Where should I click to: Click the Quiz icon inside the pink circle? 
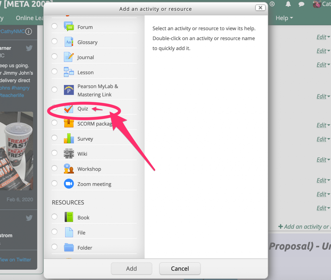click(69, 109)
